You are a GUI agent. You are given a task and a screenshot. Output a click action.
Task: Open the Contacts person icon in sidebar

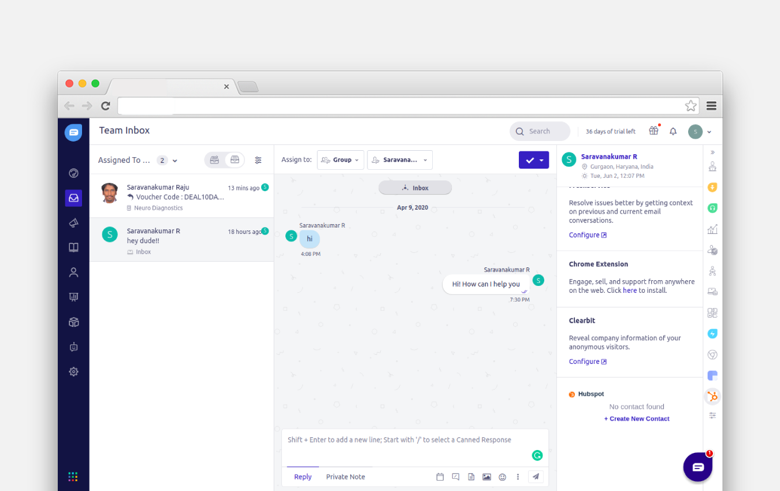73,273
